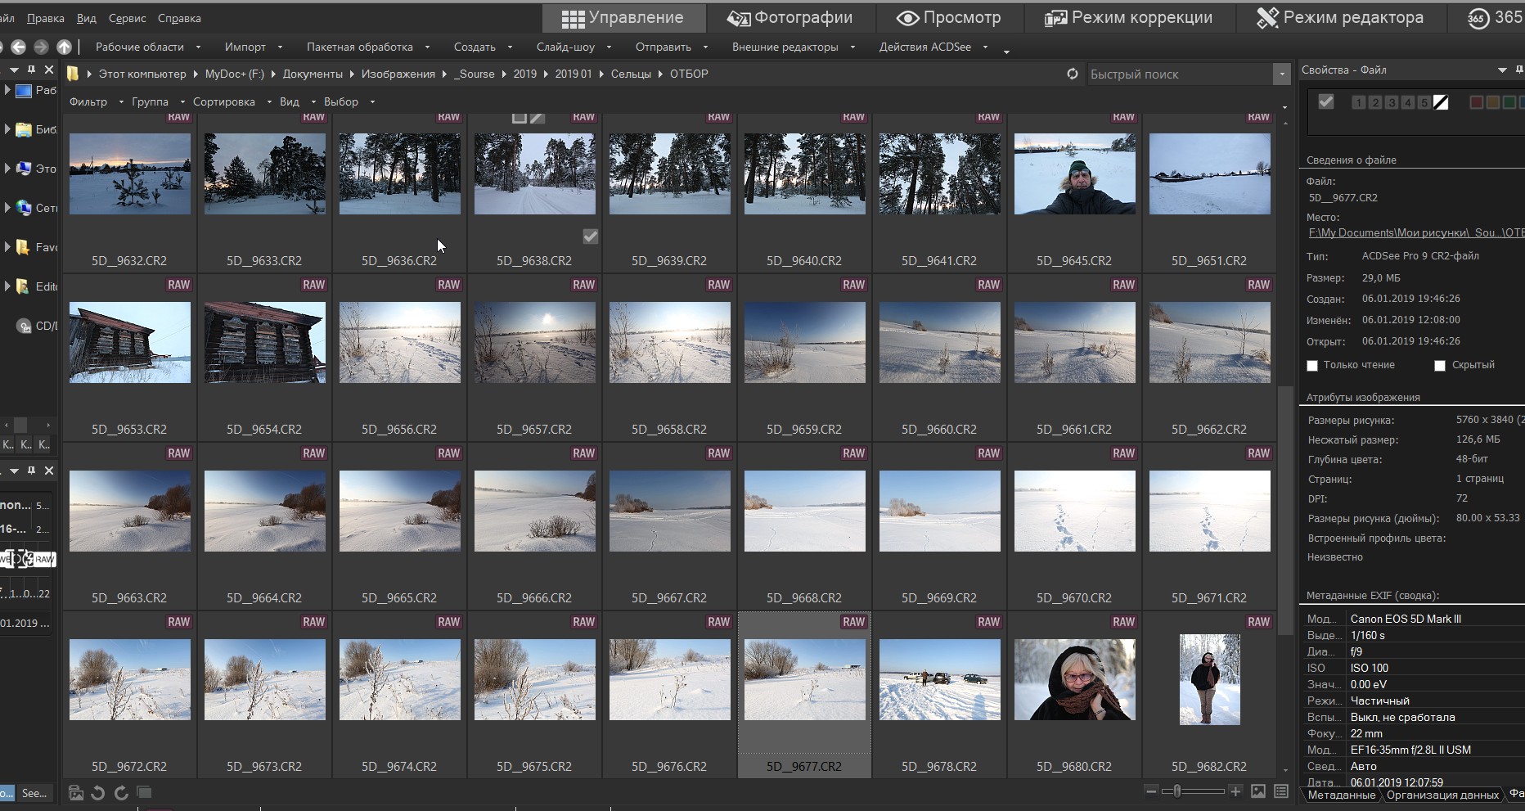The width and height of the screenshot is (1525, 811).
Task: Open the Выбор dropdown
Action: (349, 102)
